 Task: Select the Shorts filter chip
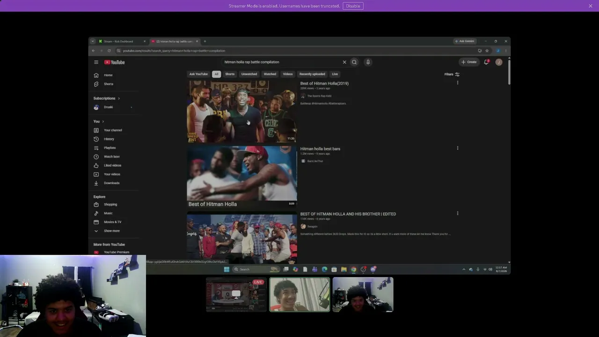pos(230,74)
